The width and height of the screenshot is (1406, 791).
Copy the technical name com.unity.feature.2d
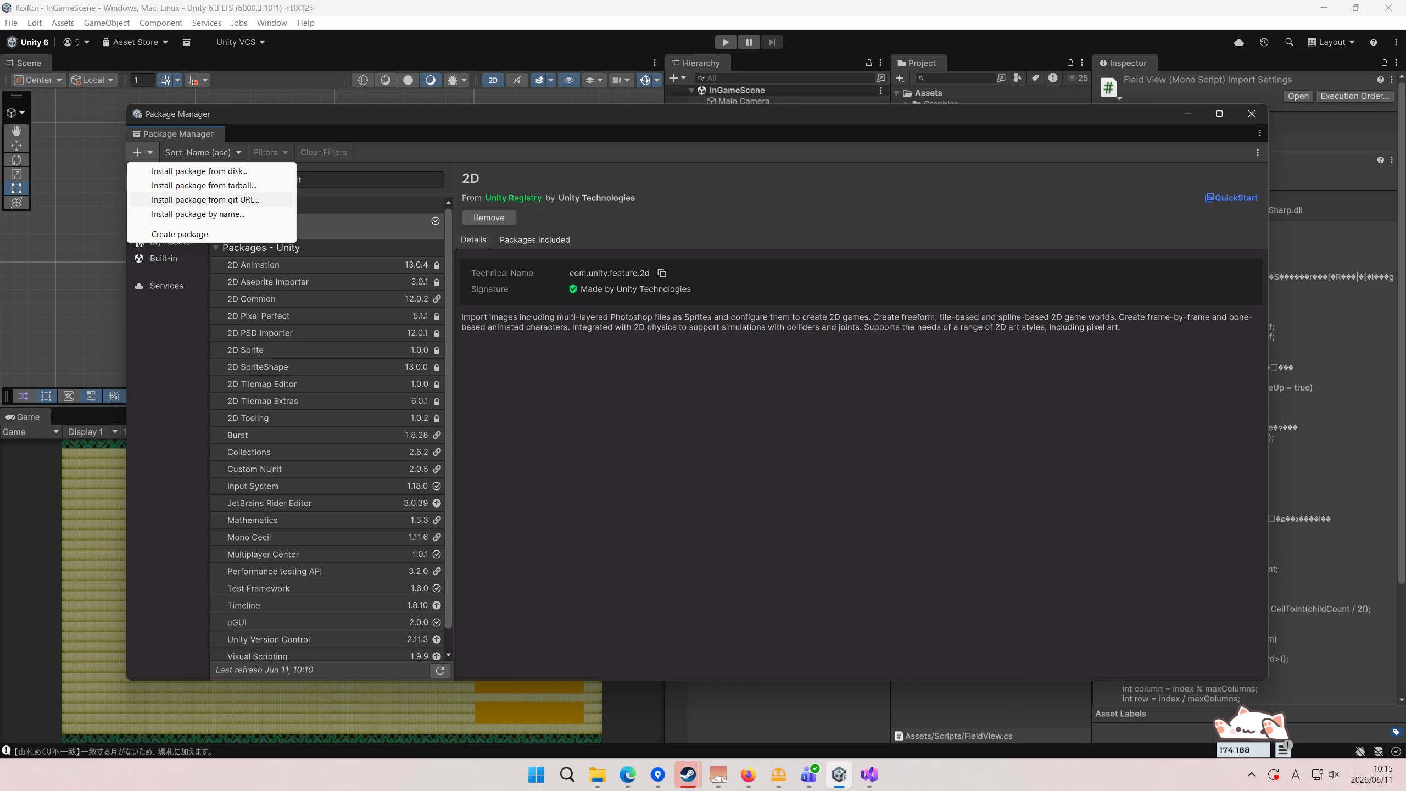[662, 273]
